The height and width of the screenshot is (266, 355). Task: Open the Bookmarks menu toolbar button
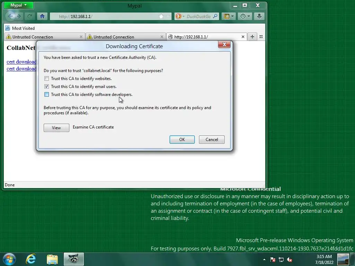click(x=229, y=16)
